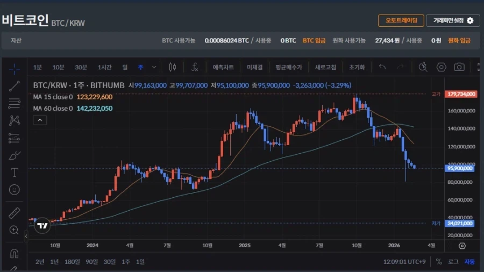Open 오토트레이딩 auto trading

pyautogui.click(x=401, y=20)
